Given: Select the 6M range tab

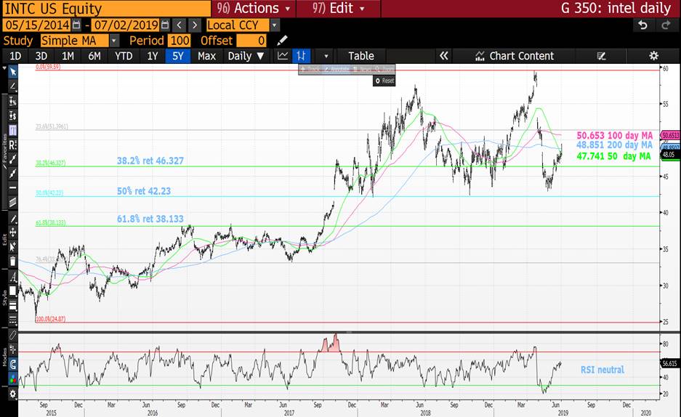Looking at the screenshot, I should coord(94,56).
